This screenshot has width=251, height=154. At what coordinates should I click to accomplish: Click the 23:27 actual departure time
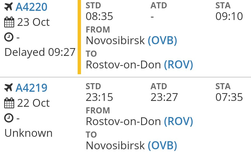pos(164,97)
